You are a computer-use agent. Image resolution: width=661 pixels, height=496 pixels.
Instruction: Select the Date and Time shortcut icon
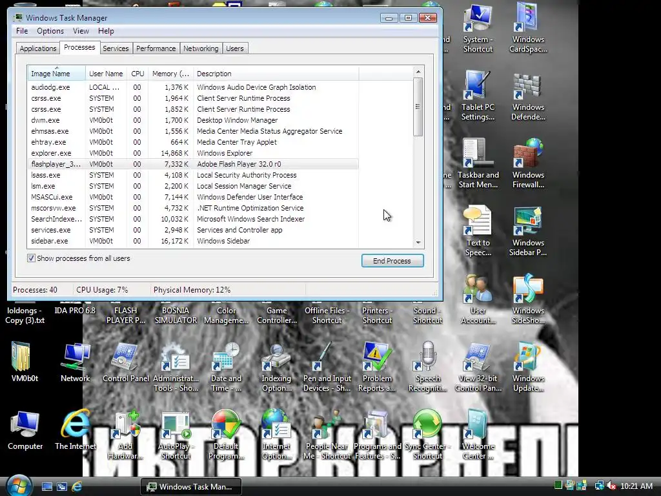click(226, 367)
